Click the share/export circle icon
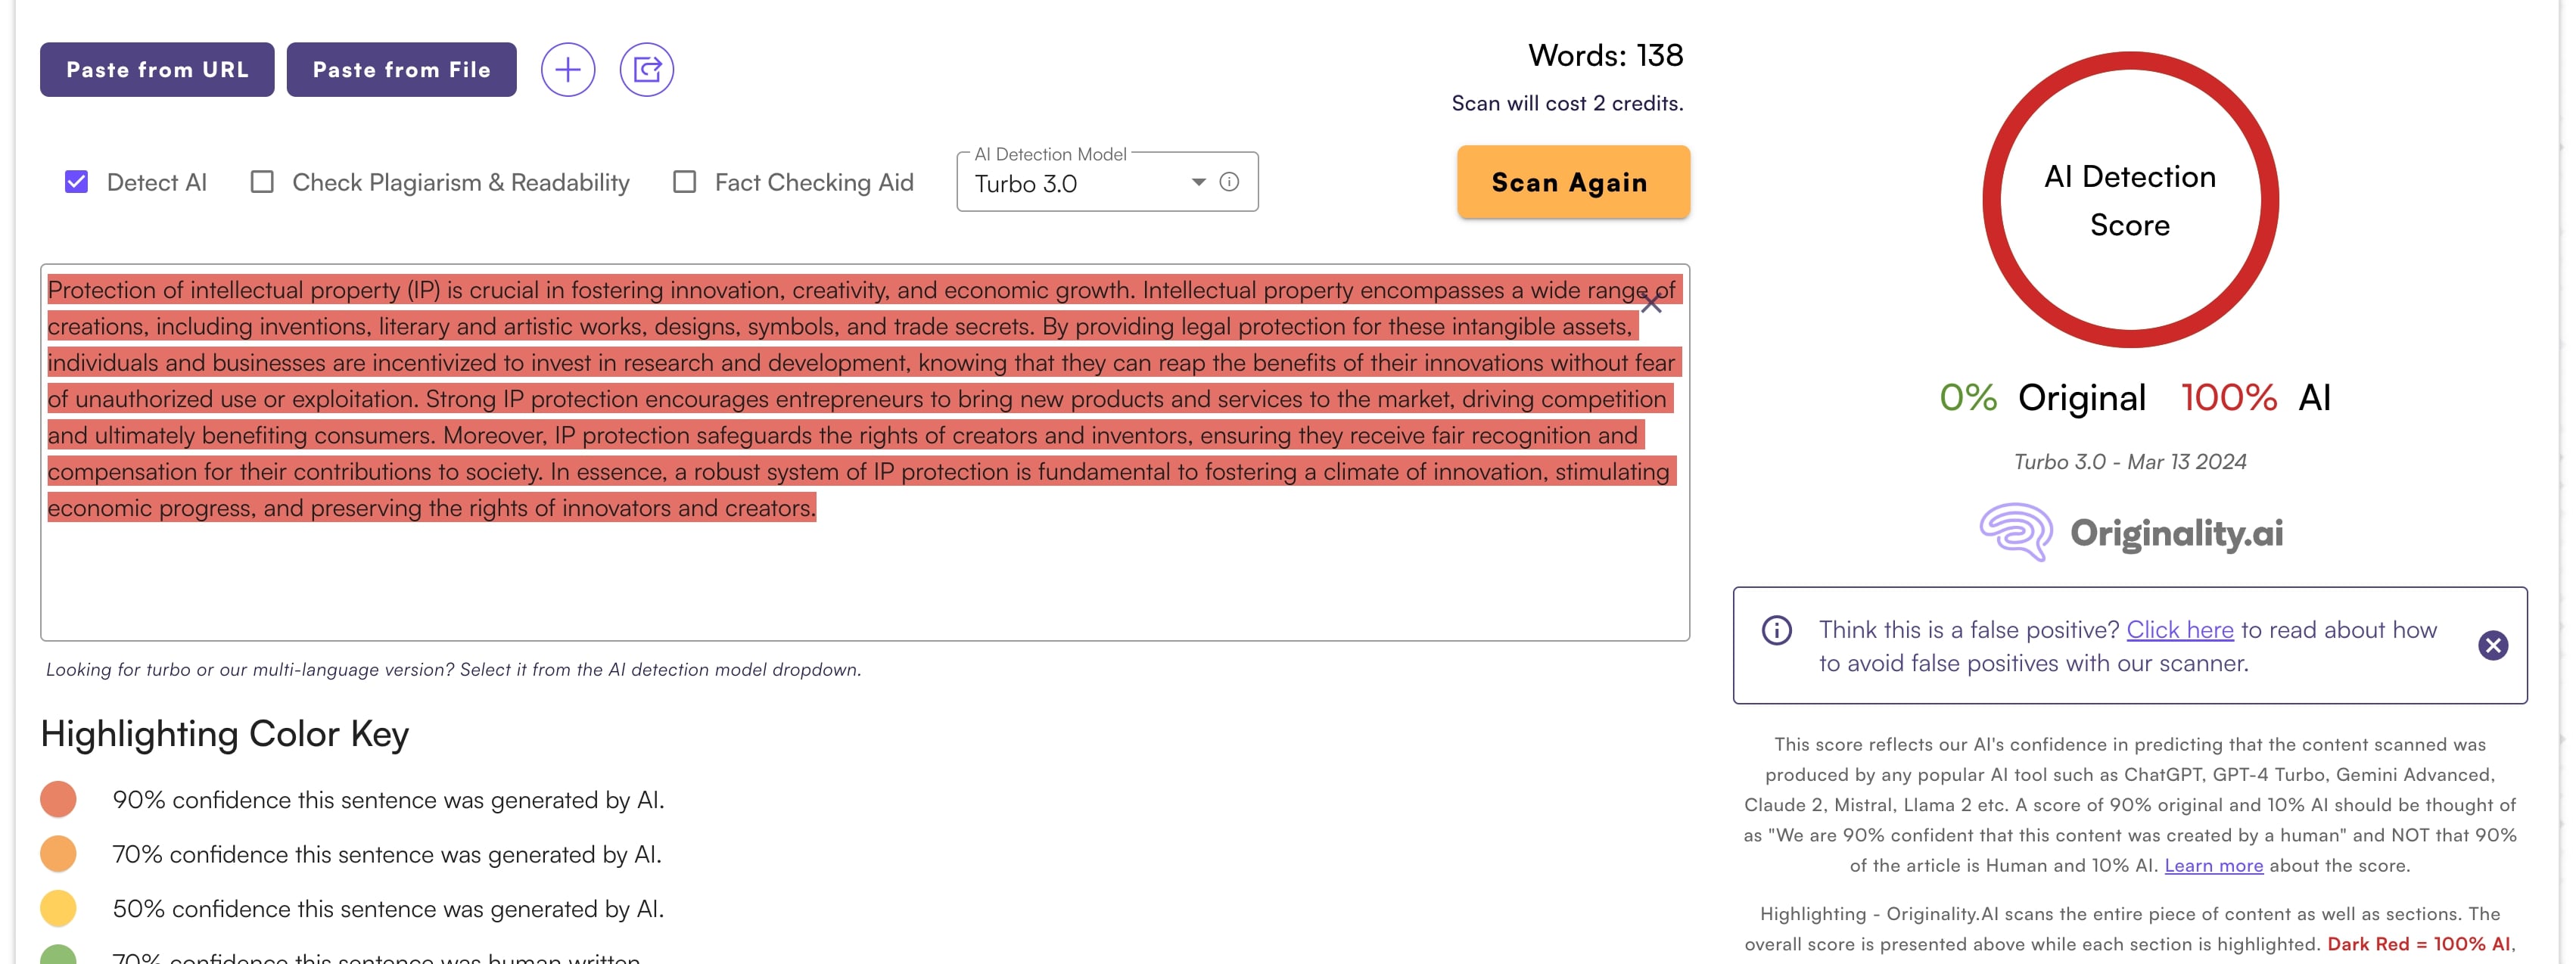The height and width of the screenshot is (964, 2576). click(646, 70)
